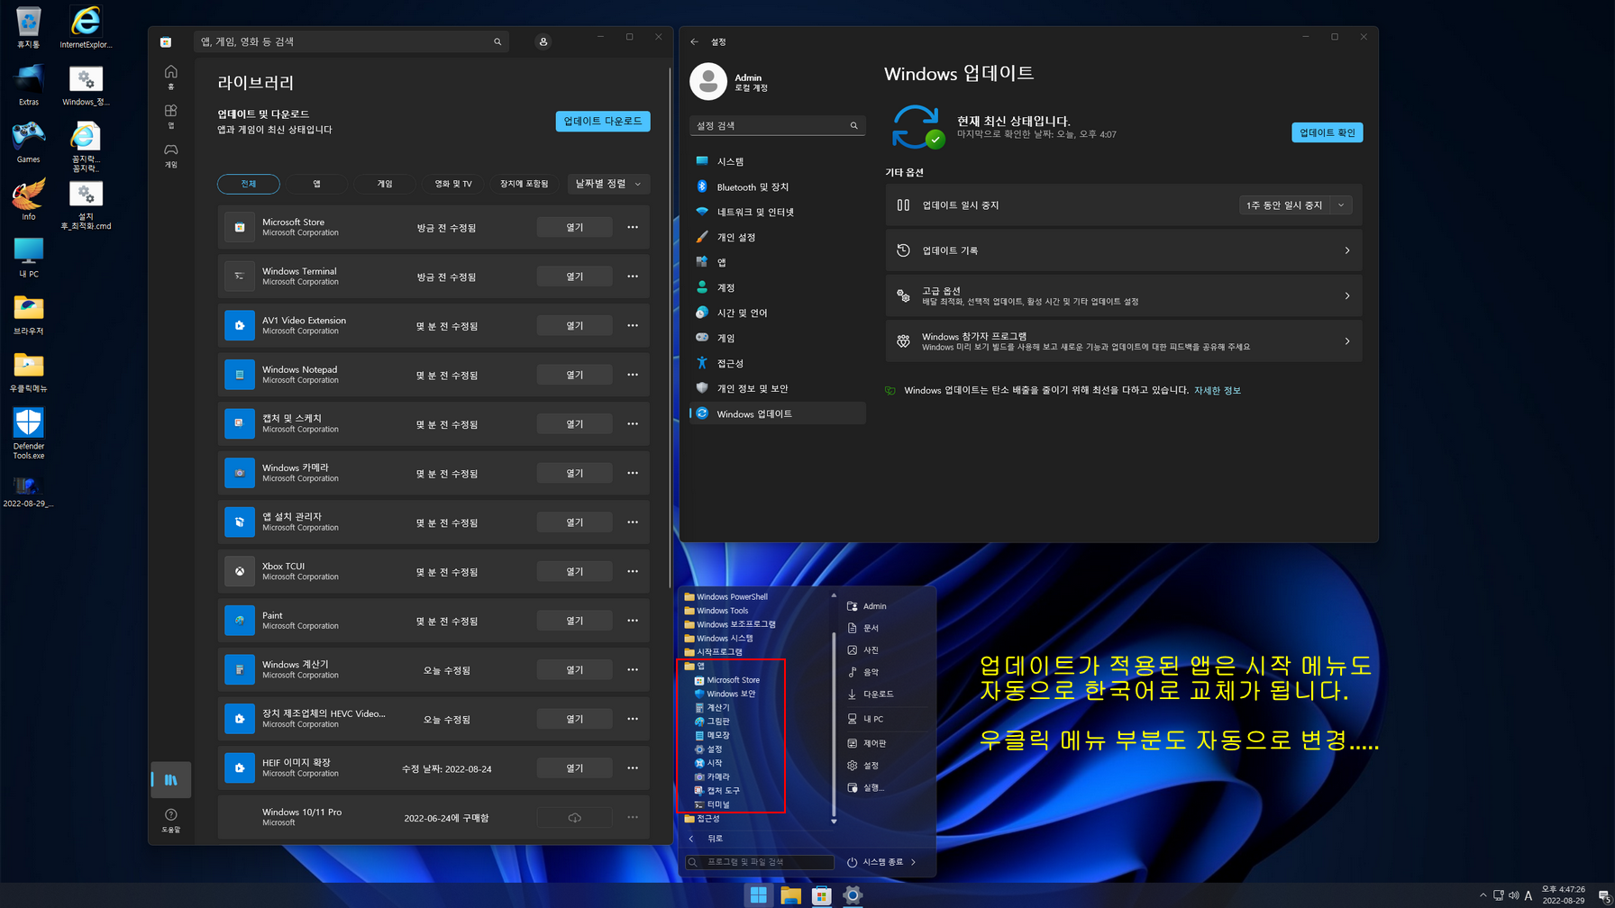Click 열기 for Windows Notepad
This screenshot has height=908, width=1615.
coord(575,375)
